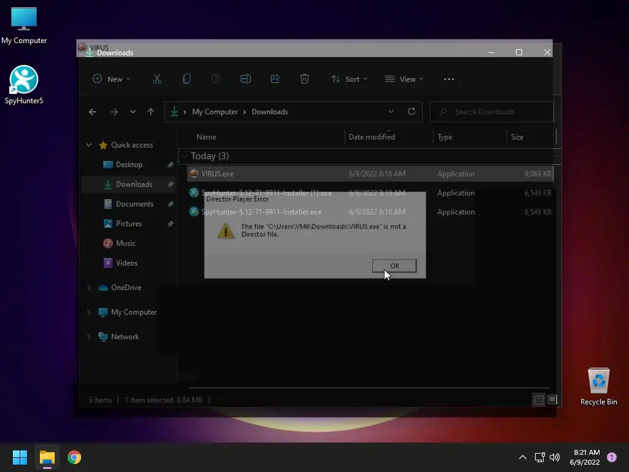Click the network icon in system tray

coord(539,457)
